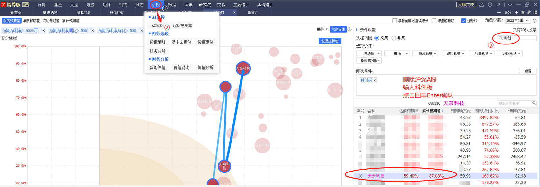Click the user account icon
The width and height of the screenshot is (540, 187).
click(x=481, y=5)
